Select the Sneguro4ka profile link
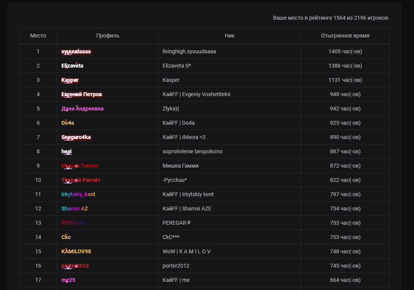This screenshot has width=414, height=290. pyautogui.click(x=76, y=137)
